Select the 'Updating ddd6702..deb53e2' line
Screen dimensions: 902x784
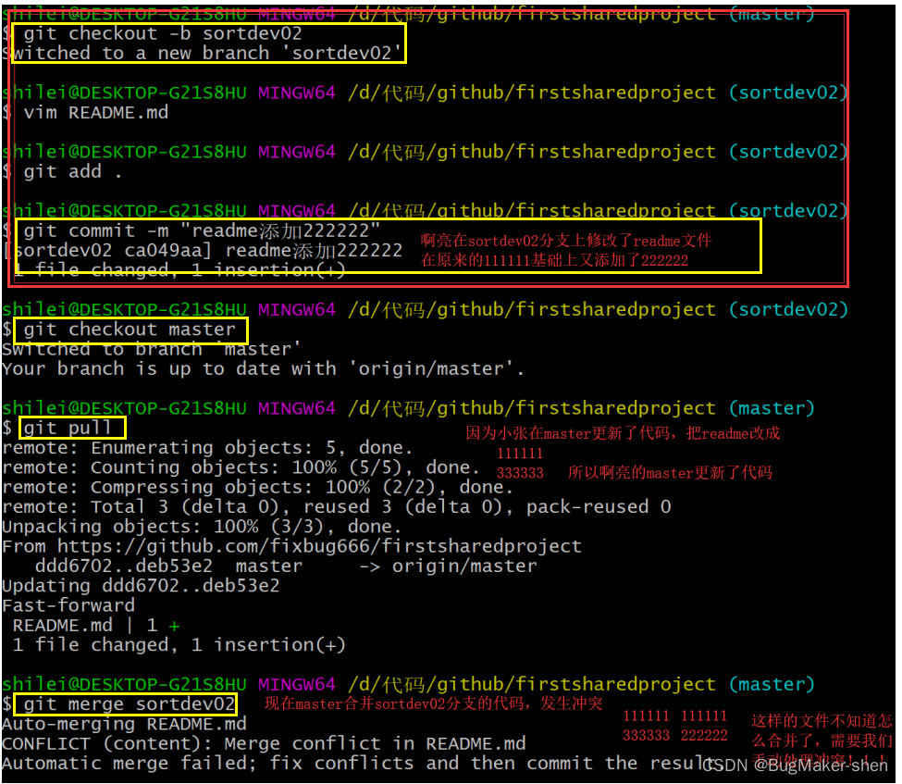[141, 585]
